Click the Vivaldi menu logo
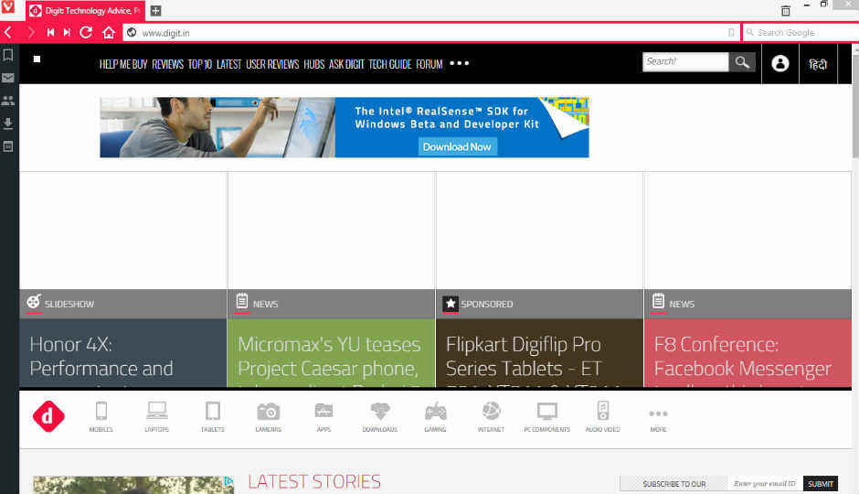This screenshot has height=494, width=859. 8,7
